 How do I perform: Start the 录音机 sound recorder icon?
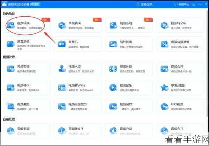coord(62,44)
